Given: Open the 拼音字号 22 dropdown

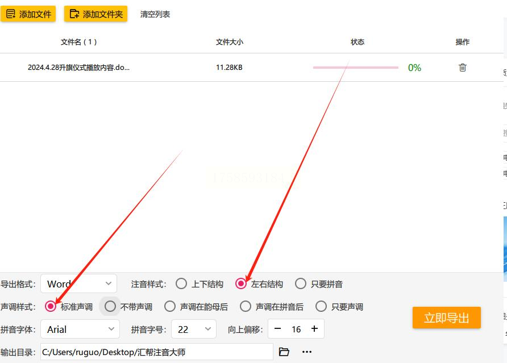Looking at the screenshot, I should coord(194,329).
